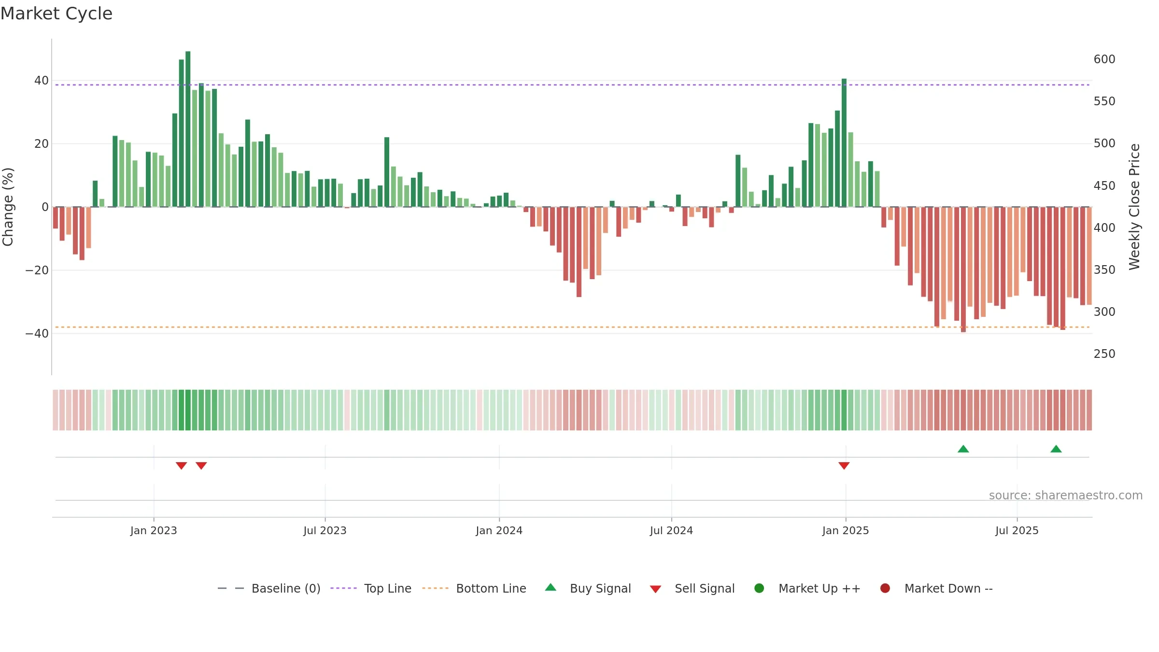Click the Jan 2024 x-axis label

[x=499, y=530]
